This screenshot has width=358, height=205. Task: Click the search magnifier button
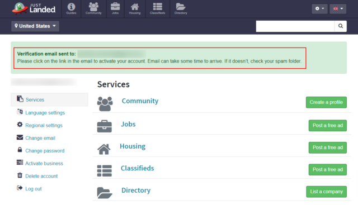(x=341, y=26)
